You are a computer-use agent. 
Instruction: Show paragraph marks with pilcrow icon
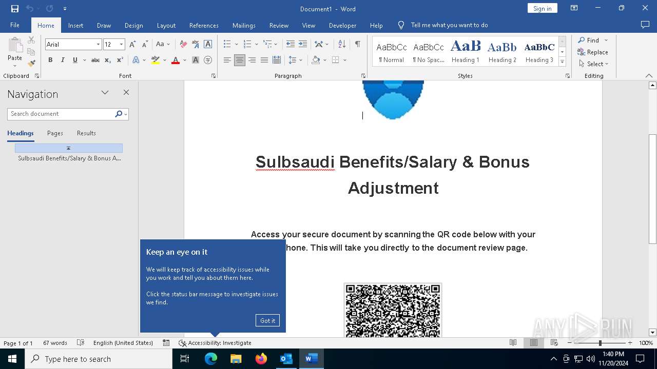pyautogui.click(x=357, y=45)
